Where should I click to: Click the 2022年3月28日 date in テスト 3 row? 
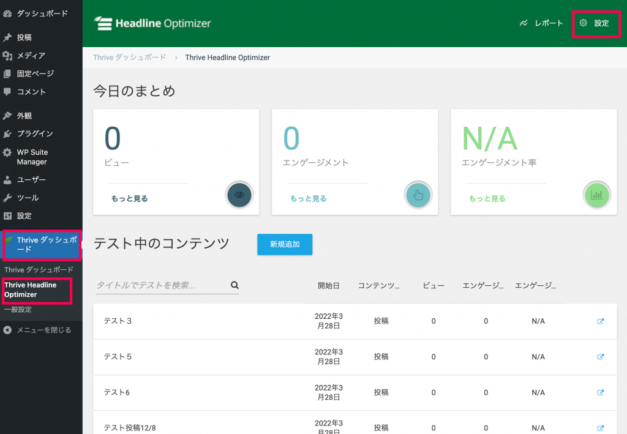[329, 321]
